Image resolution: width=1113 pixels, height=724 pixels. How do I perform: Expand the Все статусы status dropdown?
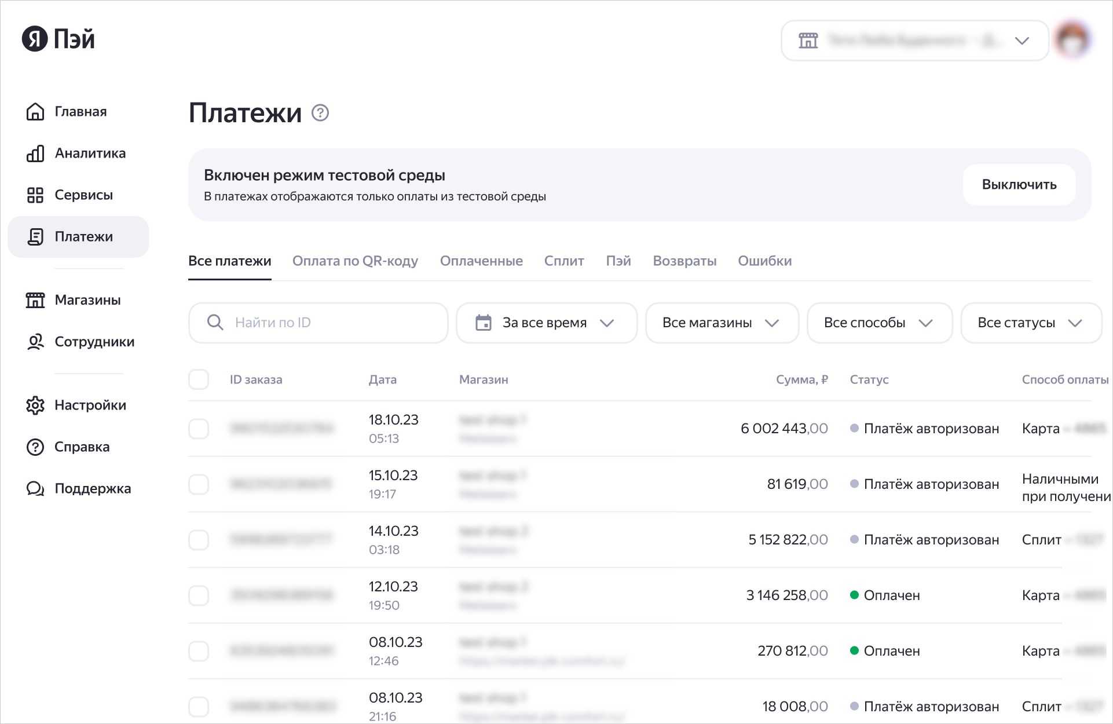pos(1030,323)
